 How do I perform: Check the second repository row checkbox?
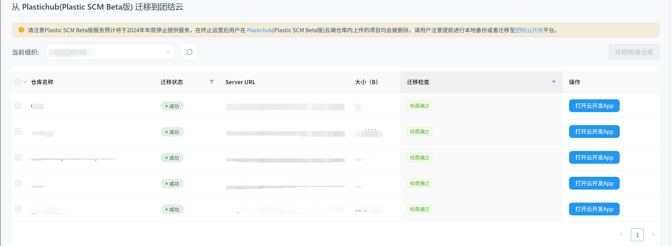coord(18,132)
